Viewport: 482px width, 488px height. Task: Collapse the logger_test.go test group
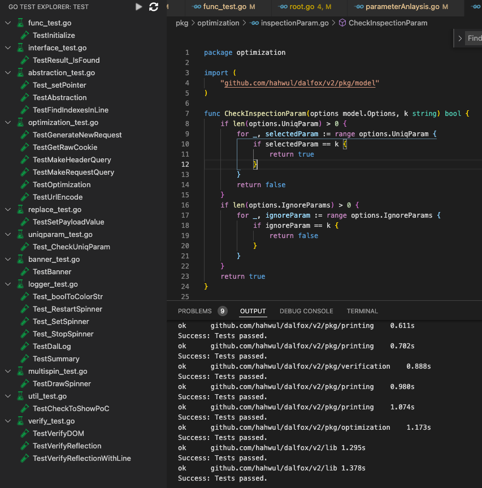pyautogui.click(x=7, y=284)
